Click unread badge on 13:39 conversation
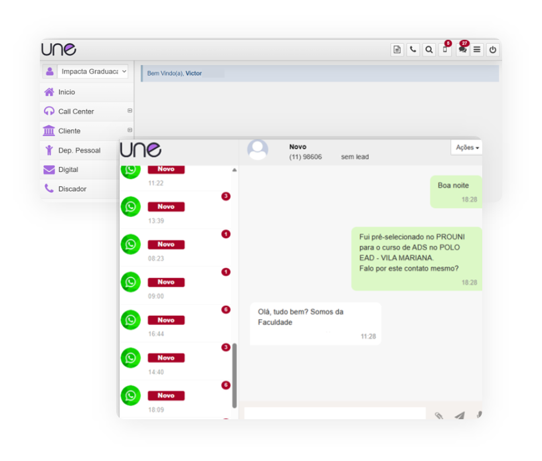This screenshot has height=461, width=542. click(226, 196)
